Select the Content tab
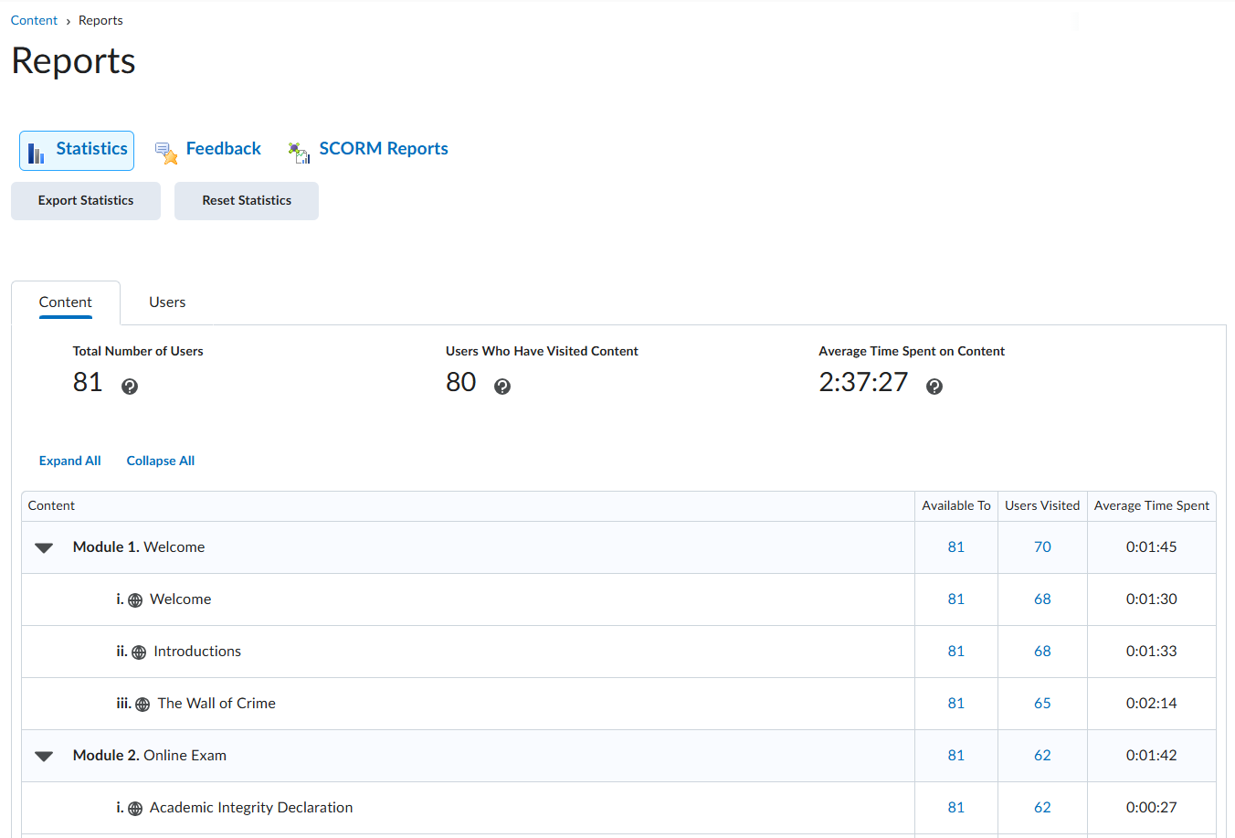 [65, 302]
